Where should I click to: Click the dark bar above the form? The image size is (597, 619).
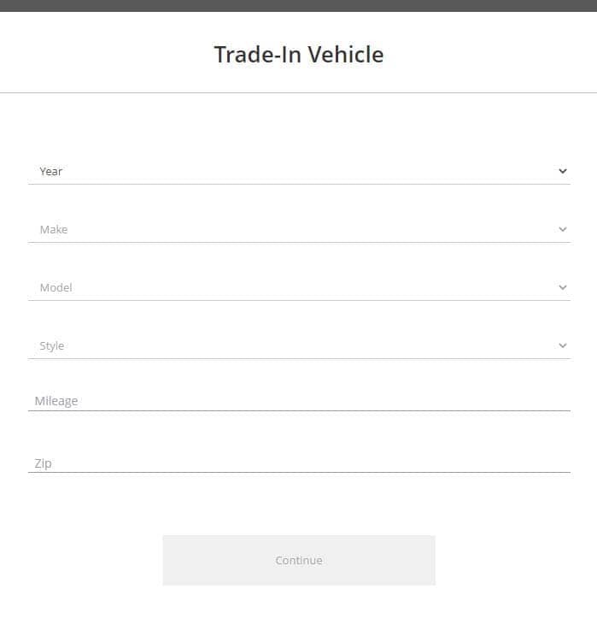[298, 5]
